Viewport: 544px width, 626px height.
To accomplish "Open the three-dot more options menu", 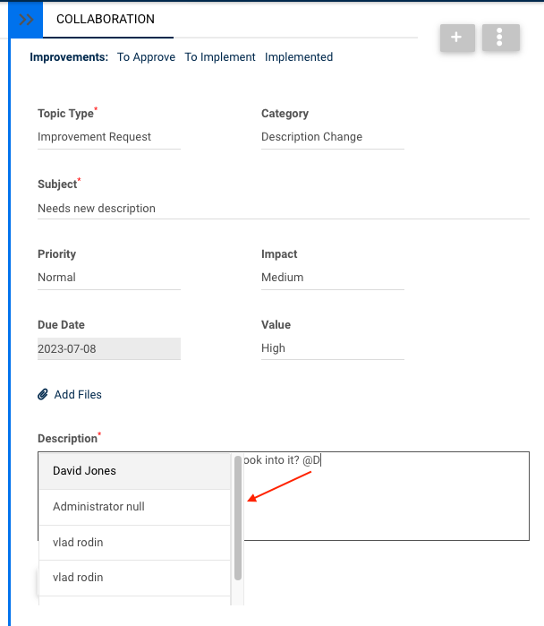I will click(500, 38).
